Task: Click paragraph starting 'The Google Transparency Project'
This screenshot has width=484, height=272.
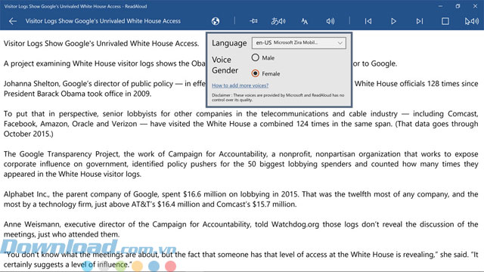Action: pos(240,164)
